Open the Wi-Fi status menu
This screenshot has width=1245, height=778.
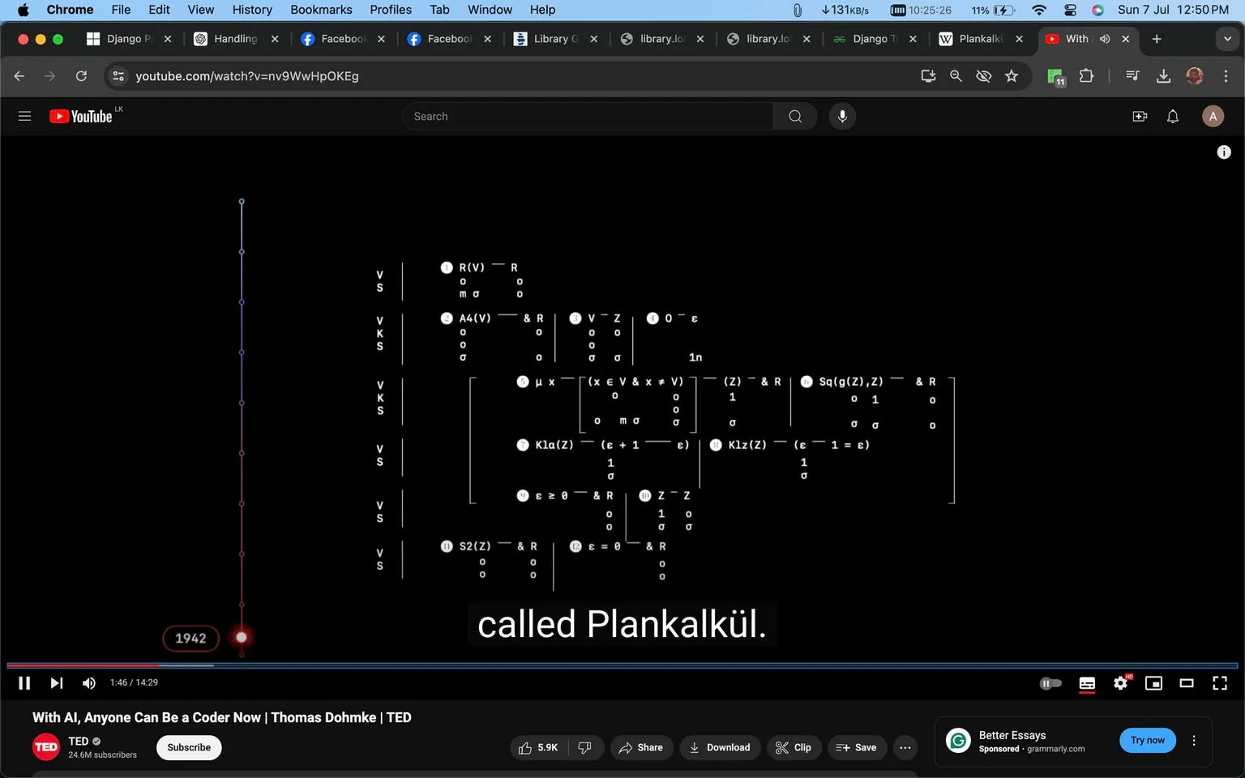1039,10
